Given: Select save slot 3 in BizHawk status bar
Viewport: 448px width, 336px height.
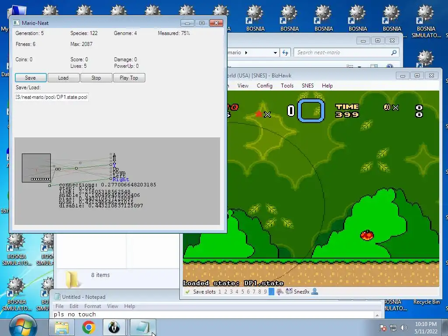Looking at the screenshot, I should 231,292.
